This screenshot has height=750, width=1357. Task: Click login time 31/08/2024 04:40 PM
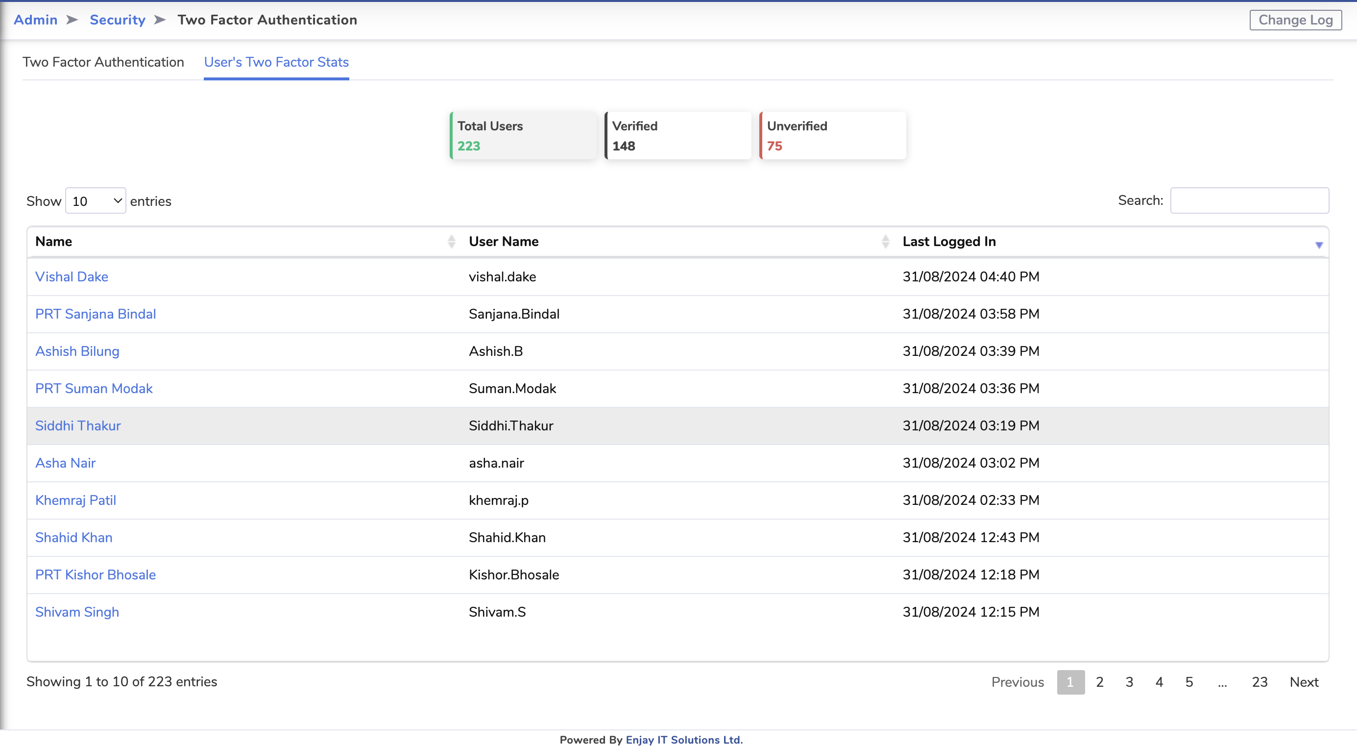[x=971, y=276]
